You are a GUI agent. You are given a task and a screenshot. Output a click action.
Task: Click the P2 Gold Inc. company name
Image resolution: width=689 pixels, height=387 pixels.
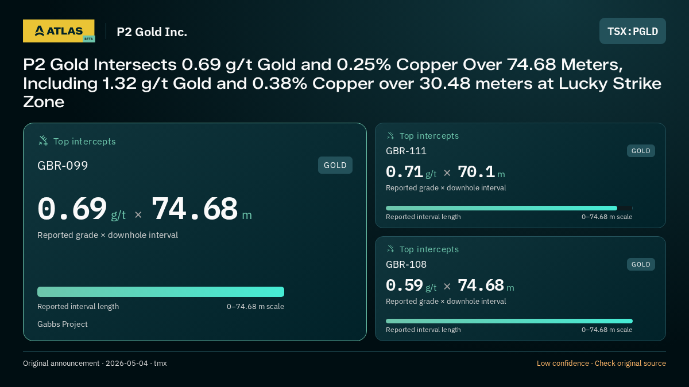click(152, 32)
